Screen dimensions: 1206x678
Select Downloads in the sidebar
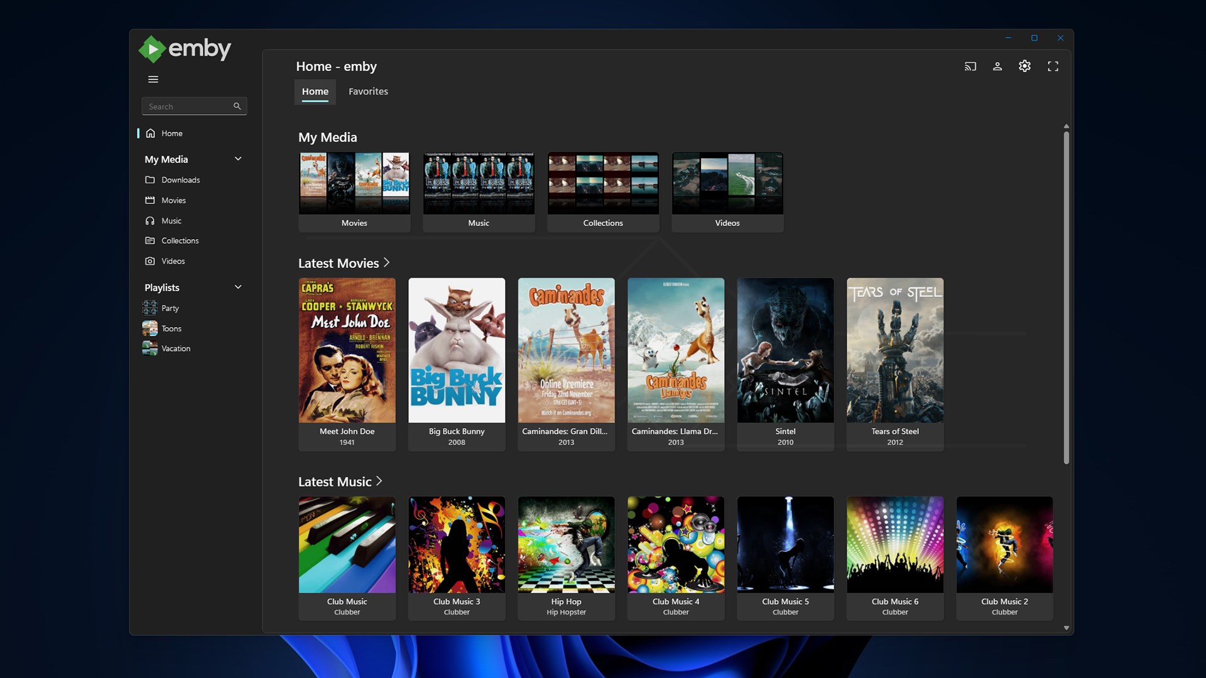point(180,180)
